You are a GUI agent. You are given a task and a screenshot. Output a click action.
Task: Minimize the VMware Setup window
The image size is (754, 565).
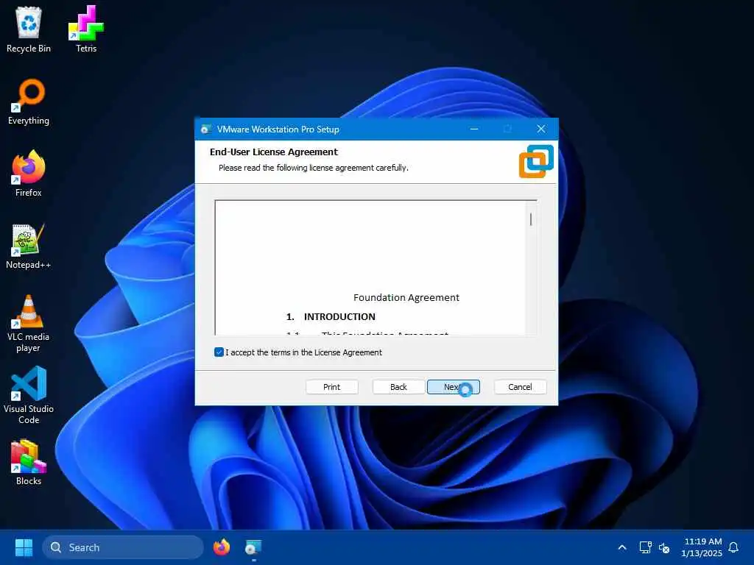pos(474,129)
